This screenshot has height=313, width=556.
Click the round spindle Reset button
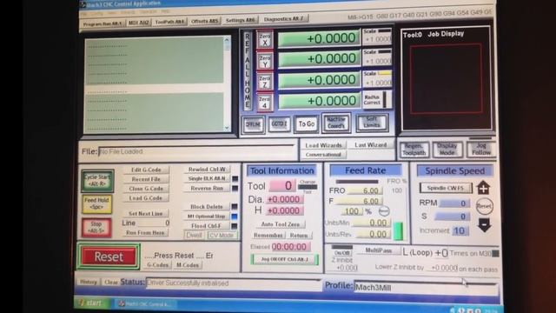[x=485, y=206]
